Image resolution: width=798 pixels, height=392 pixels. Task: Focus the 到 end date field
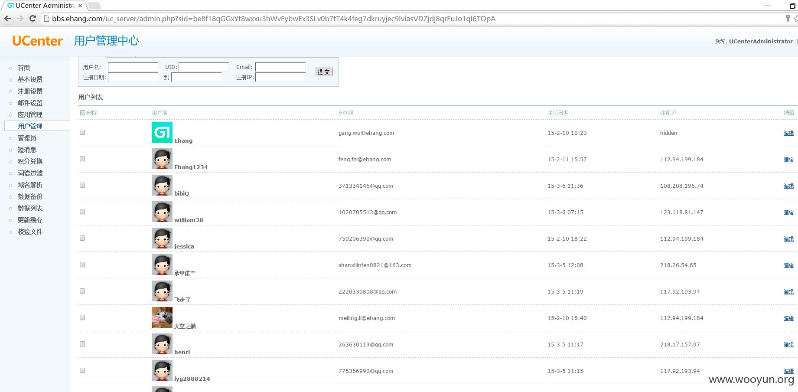[x=196, y=77]
